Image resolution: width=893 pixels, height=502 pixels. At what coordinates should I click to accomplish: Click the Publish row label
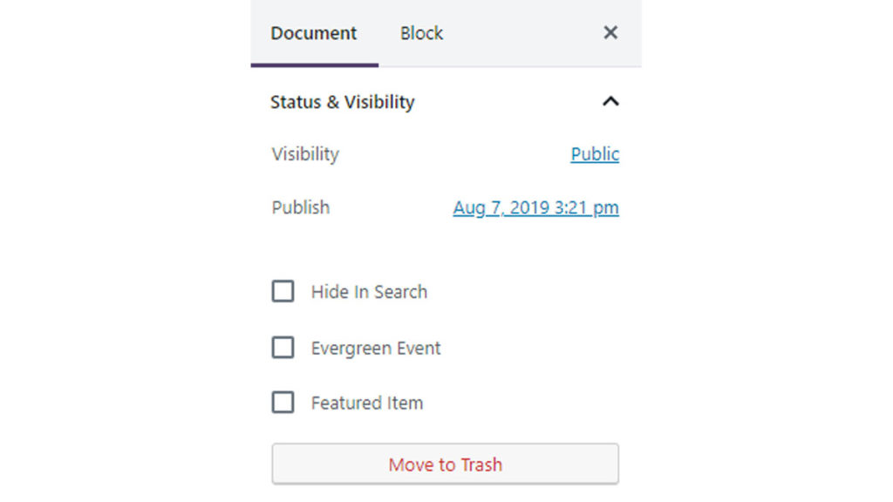[301, 207]
